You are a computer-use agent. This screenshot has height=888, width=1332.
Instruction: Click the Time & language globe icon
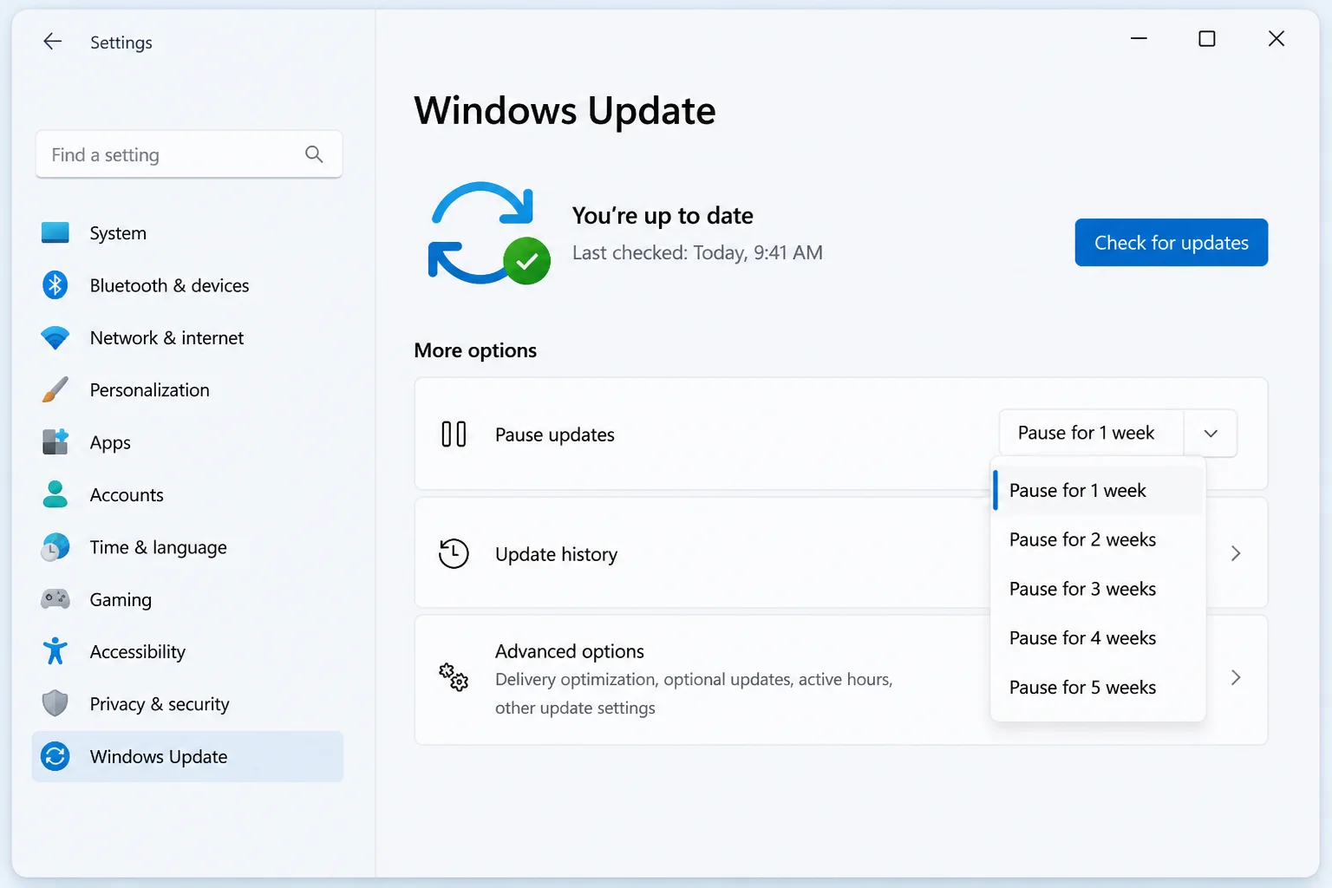coord(55,547)
